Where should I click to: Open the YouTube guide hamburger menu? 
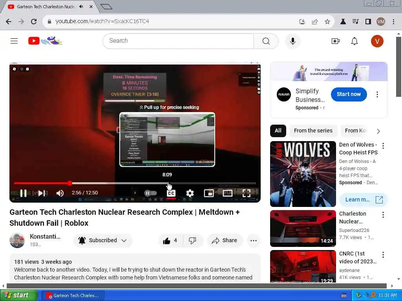[x=14, y=41]
